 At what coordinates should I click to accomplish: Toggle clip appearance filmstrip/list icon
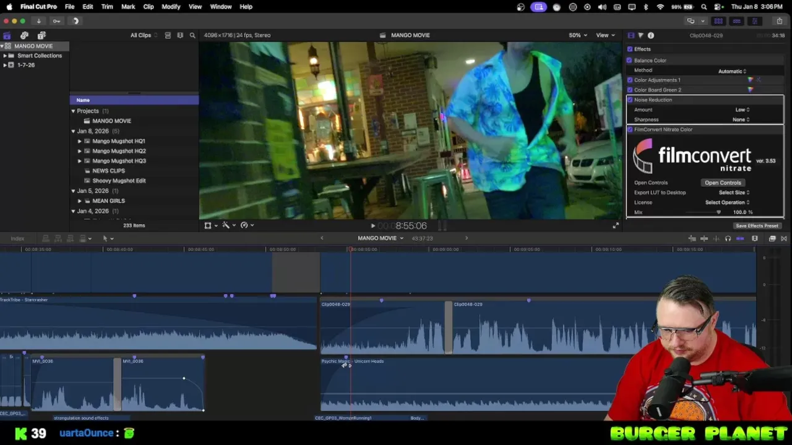coord(168,35)
